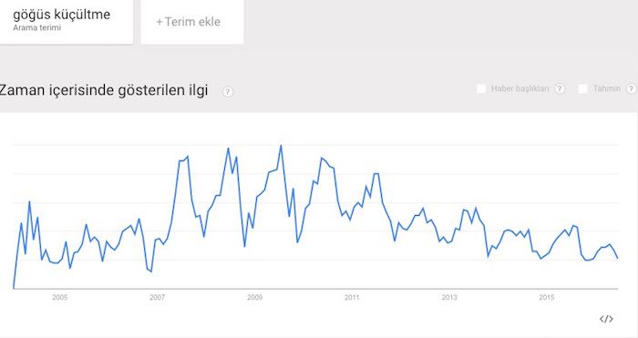Open the embed code icon below chart

tap(606, 319)
